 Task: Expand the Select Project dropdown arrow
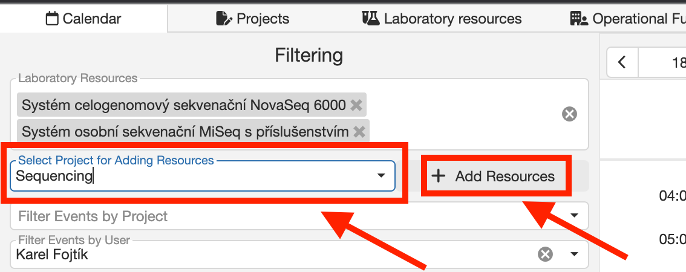pyautogui.click(x=381, y=176)
